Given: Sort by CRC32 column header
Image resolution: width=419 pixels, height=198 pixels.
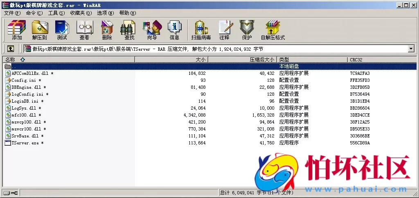Looking at the screenshot, I should [x=382, y=60].
